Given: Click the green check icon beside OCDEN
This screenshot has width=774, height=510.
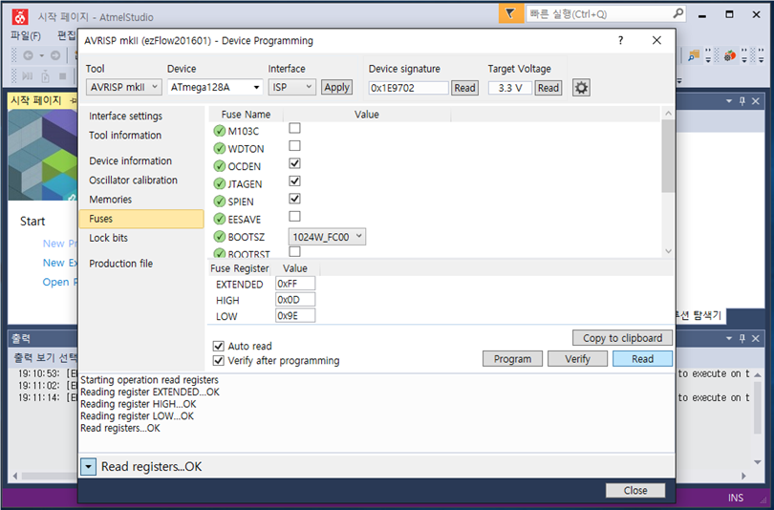Looking at the screenshot, I should 219,166.
